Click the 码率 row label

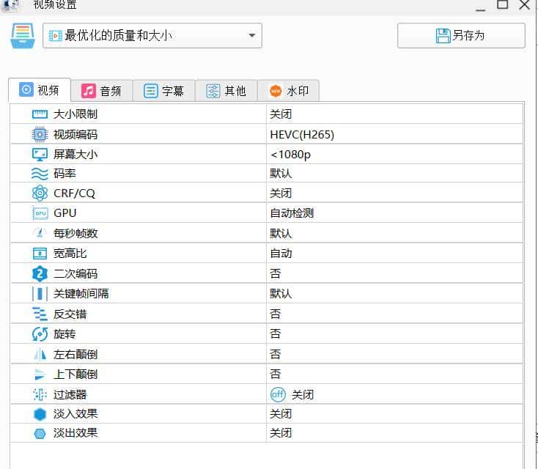click(65, 174)
